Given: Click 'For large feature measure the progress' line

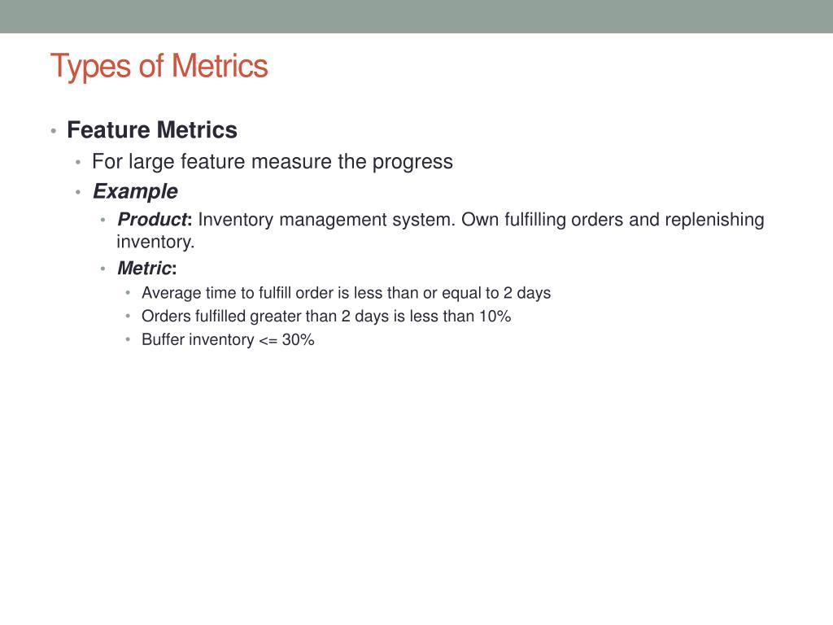Looking at the screenshot, I should (273, 162).
